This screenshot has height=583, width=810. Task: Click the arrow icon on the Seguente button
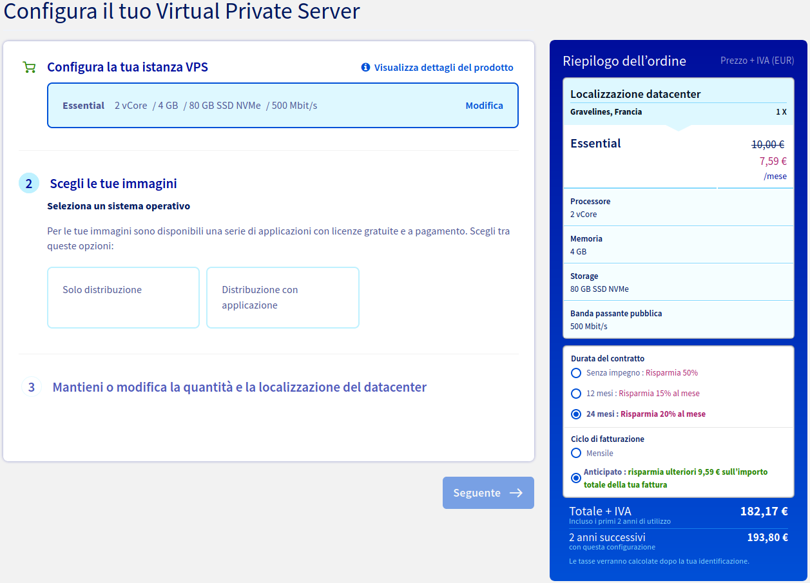point(516,493)
